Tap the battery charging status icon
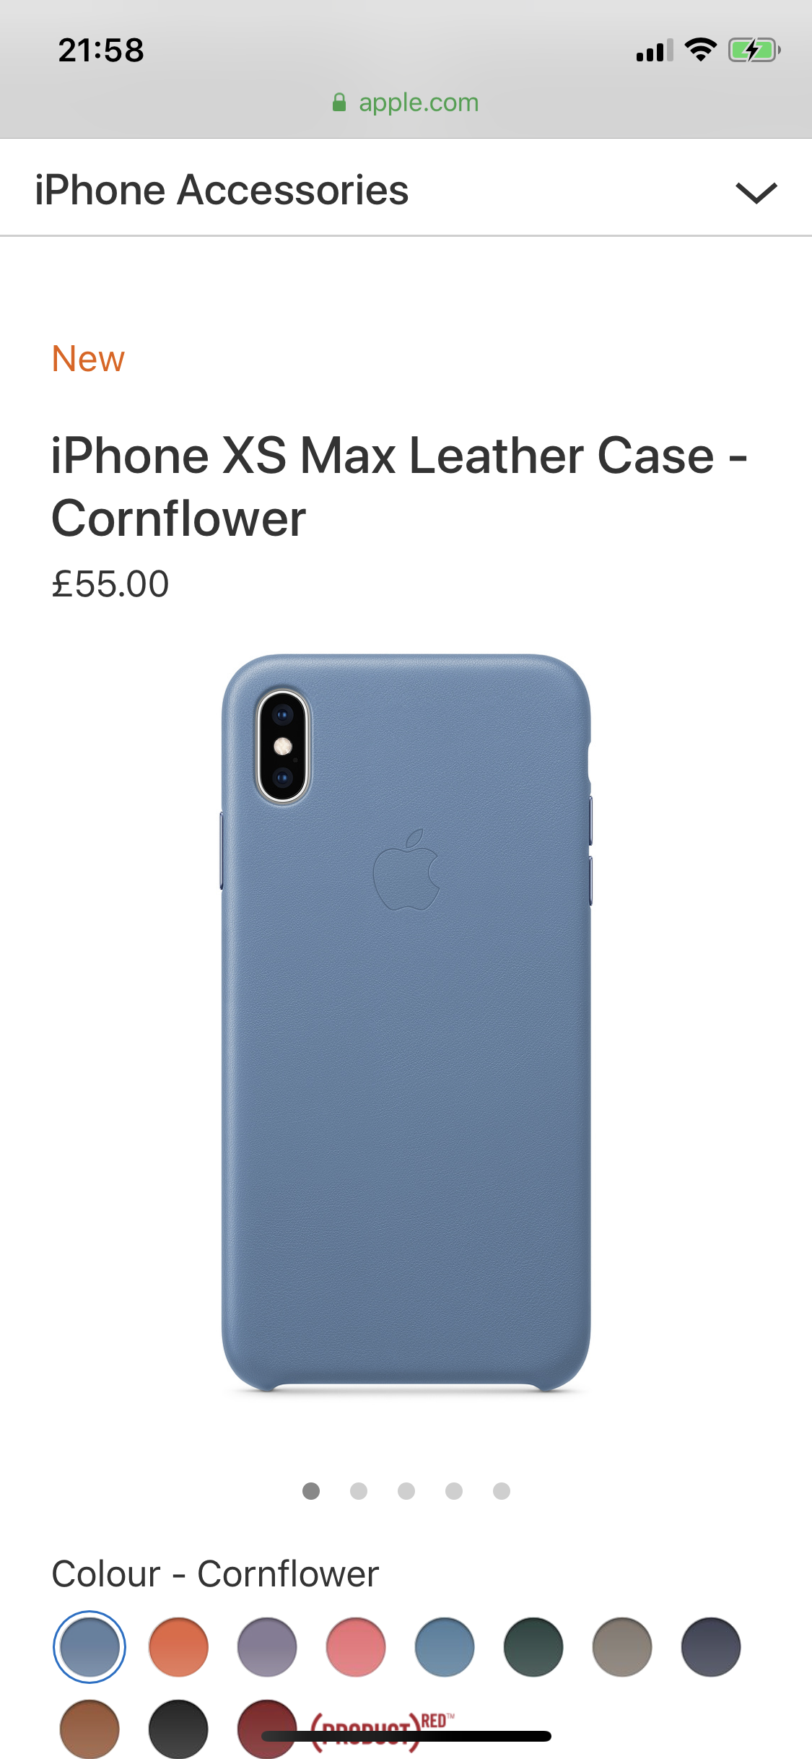Image resolution: width=812 pixels, height=1759 pixels. click(x=754, y=51)
